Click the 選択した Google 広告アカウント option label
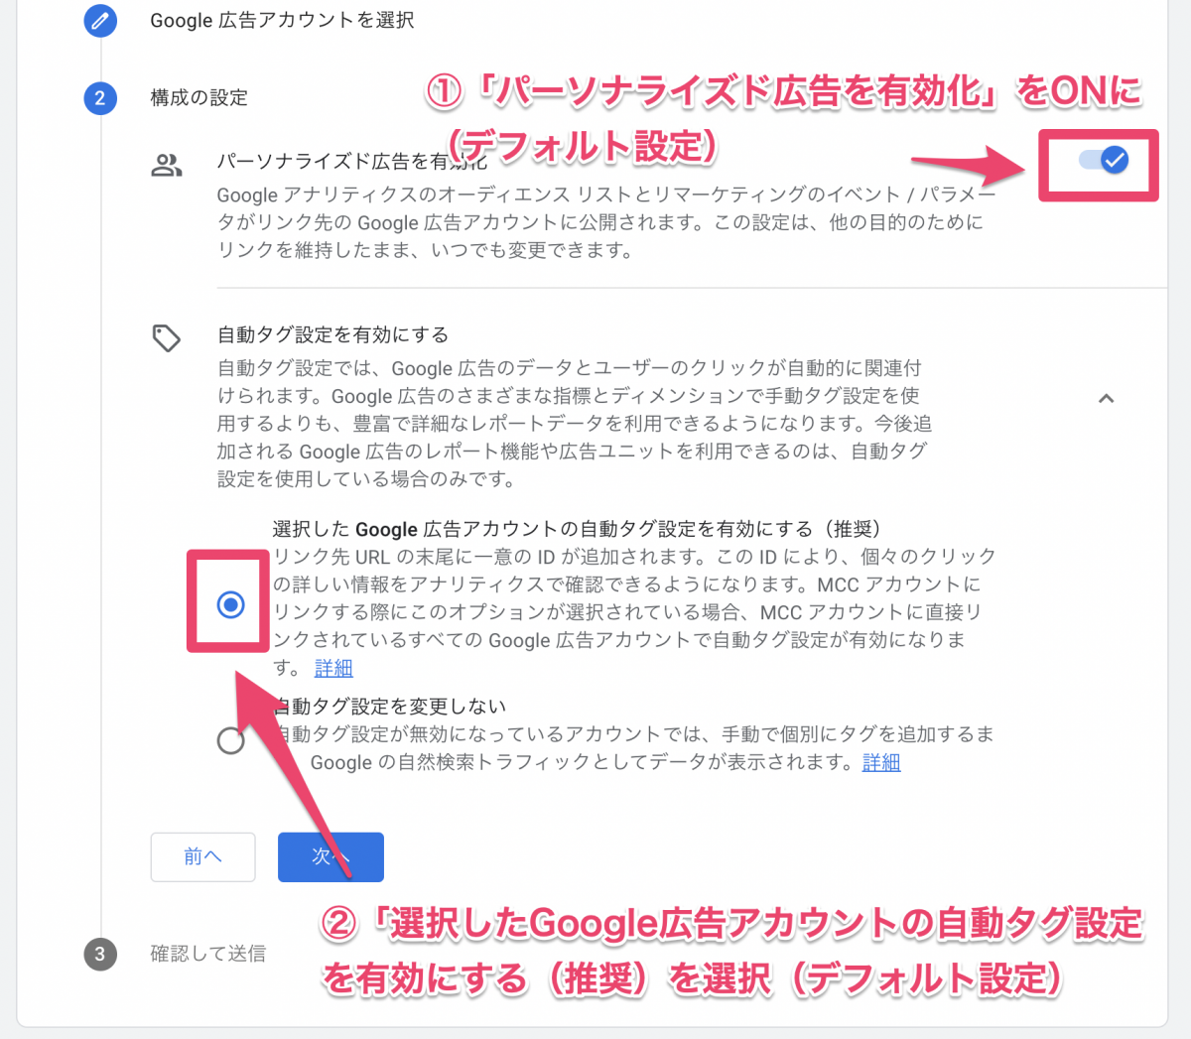The height and width of the screenshot is (1039, 1191). [577, 529]
